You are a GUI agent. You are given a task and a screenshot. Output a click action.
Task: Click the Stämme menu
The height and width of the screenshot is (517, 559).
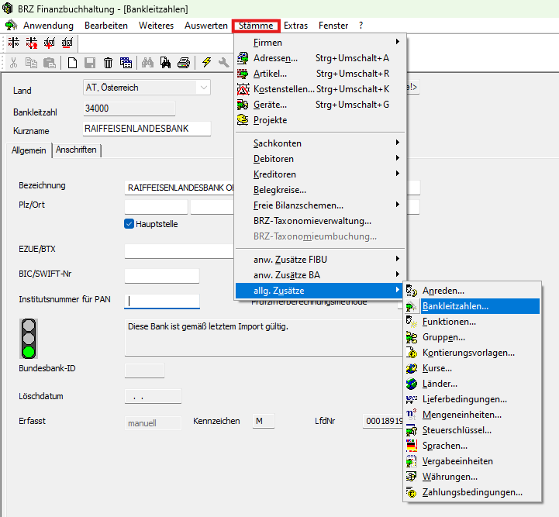tap(256, 26)
